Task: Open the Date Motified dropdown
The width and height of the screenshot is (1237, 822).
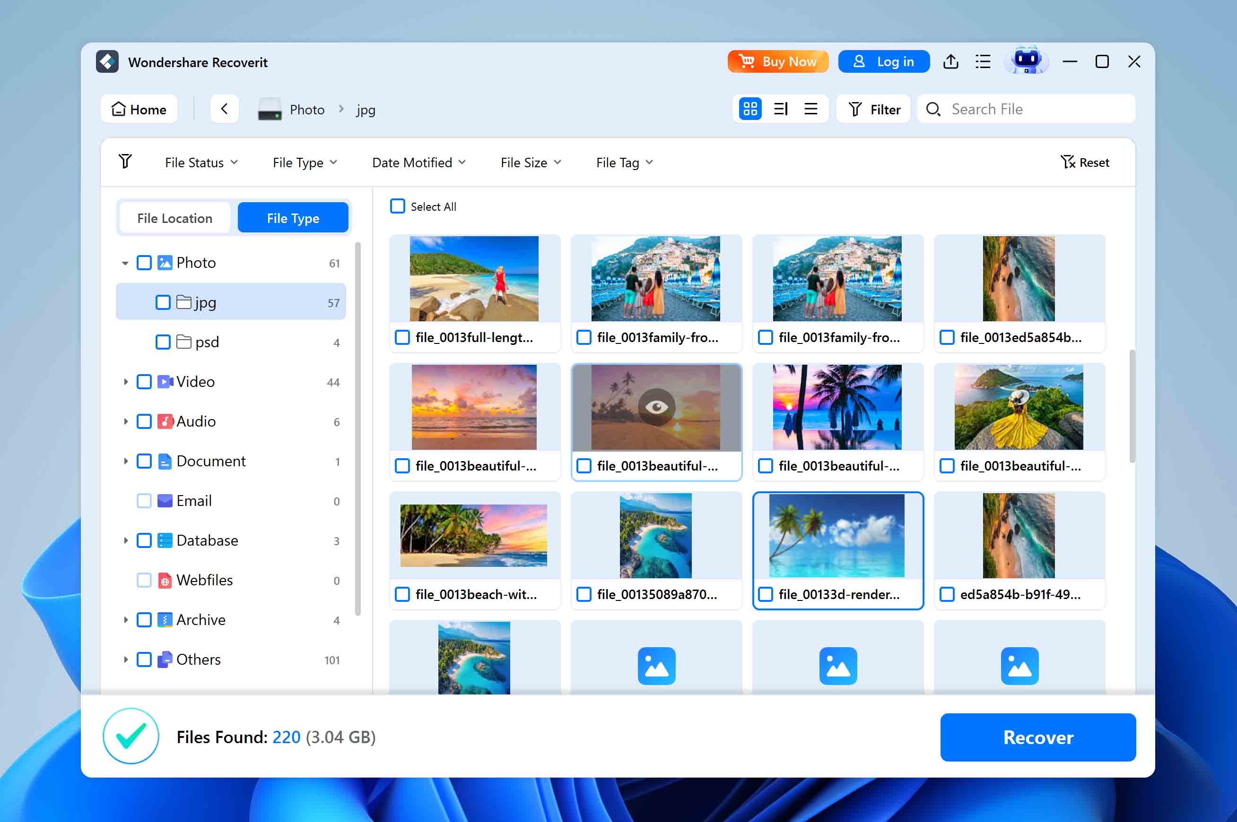Action: click(x=418, y=163)
